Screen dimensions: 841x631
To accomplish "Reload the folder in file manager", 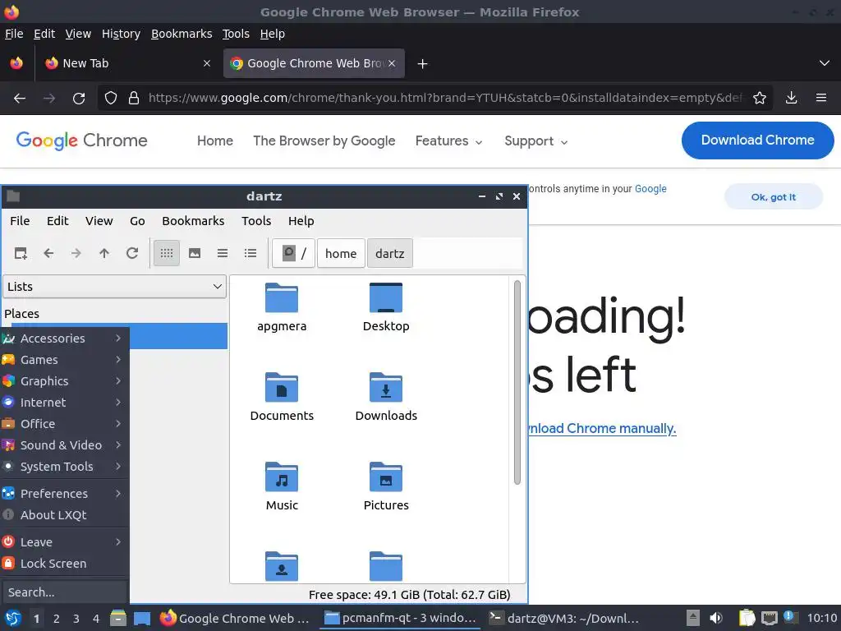I will (x=132, y=253).
